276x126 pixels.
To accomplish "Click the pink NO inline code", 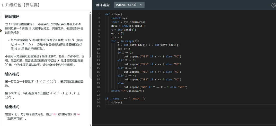I will tap(78, 114).
